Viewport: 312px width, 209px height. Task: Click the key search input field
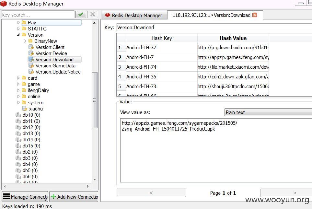pyautogui.click(x=38, y=15)
